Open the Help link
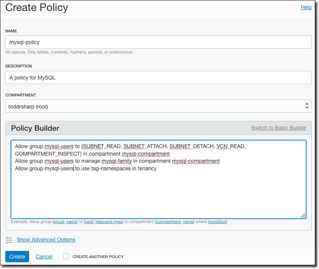This screenshot has height=269, width=319. [x=306, y=7]
